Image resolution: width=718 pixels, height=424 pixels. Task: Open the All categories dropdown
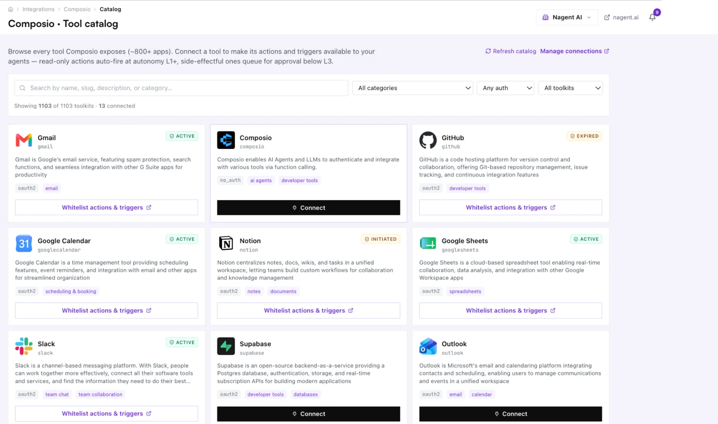(413, 88)
